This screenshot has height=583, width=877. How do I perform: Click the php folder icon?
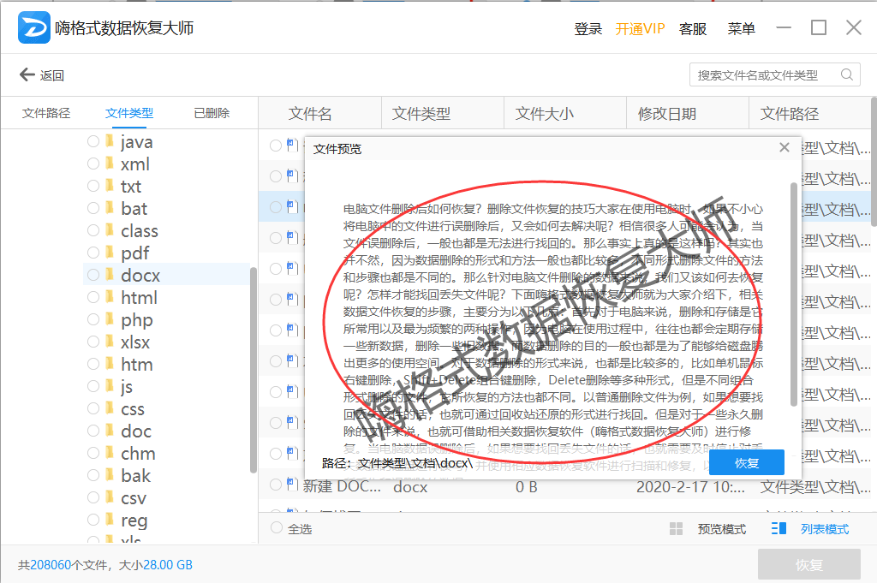point(110,319)
